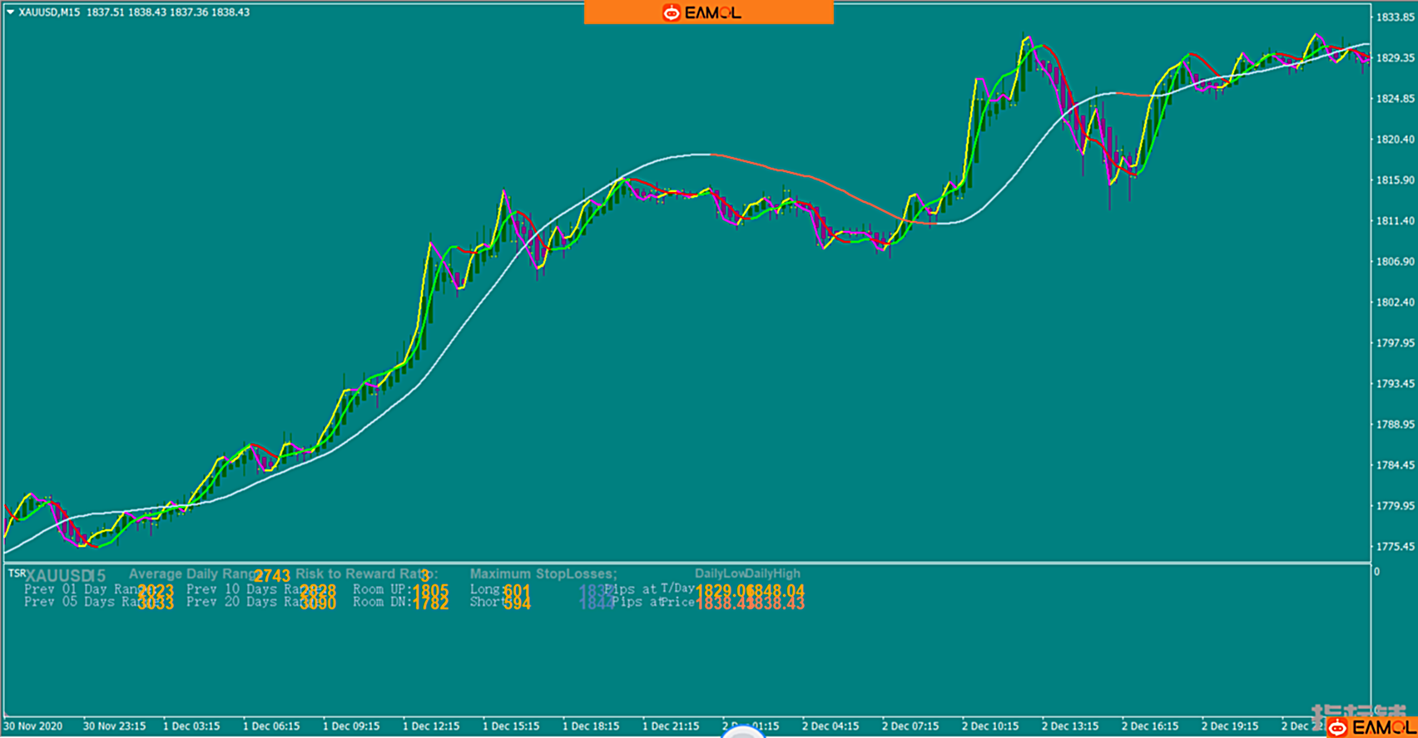1418x738 pixels.
Task: Click the Average Daily Range value 2743
Action: click(272, 576)
